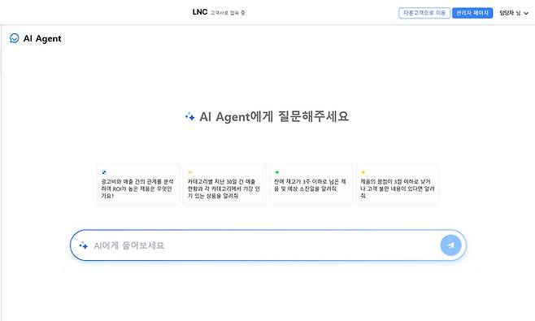Screen dimensions: 535x321
Task: Select the 제품 평점 3점 이하 suggestion card
Action: coord(398,184)
